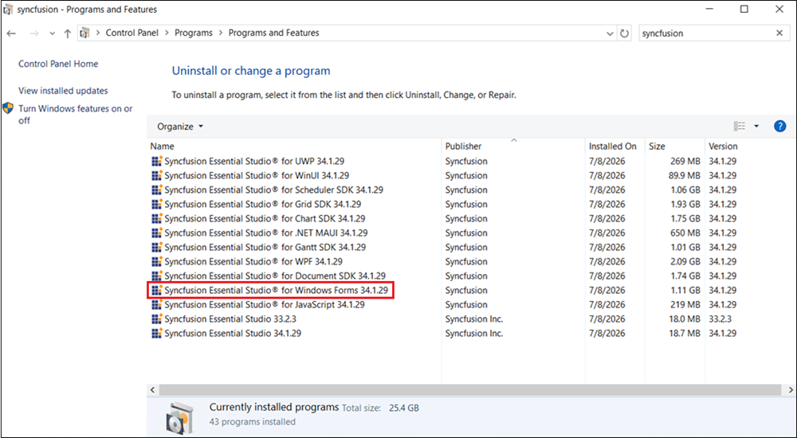Click the Back navigation arrow
The image size is (797, 438).
coord(11,33)
